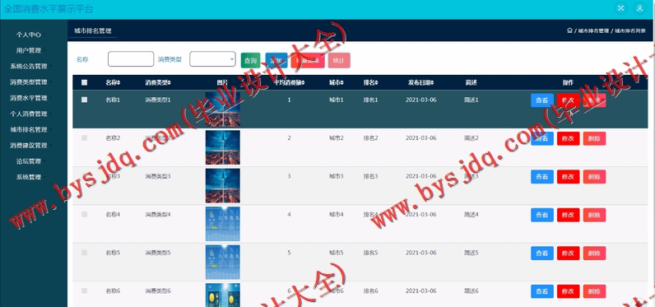Sort the table by 城市 column
The height and width of the screenshot is (307, 655).
(x=337, y=82)
